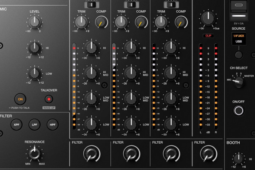255x170 pixels.
Task: Toggle the MIC ON push-to-talk button
Action: coord(20,99)
